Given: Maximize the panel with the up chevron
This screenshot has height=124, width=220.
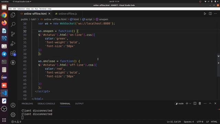Looking at the screenshot, I should click(x=210, y=103).
